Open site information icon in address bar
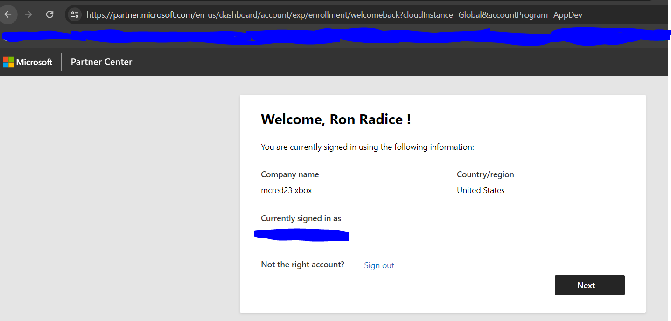The height and width of the screenshot is (321, 671). 75,14
